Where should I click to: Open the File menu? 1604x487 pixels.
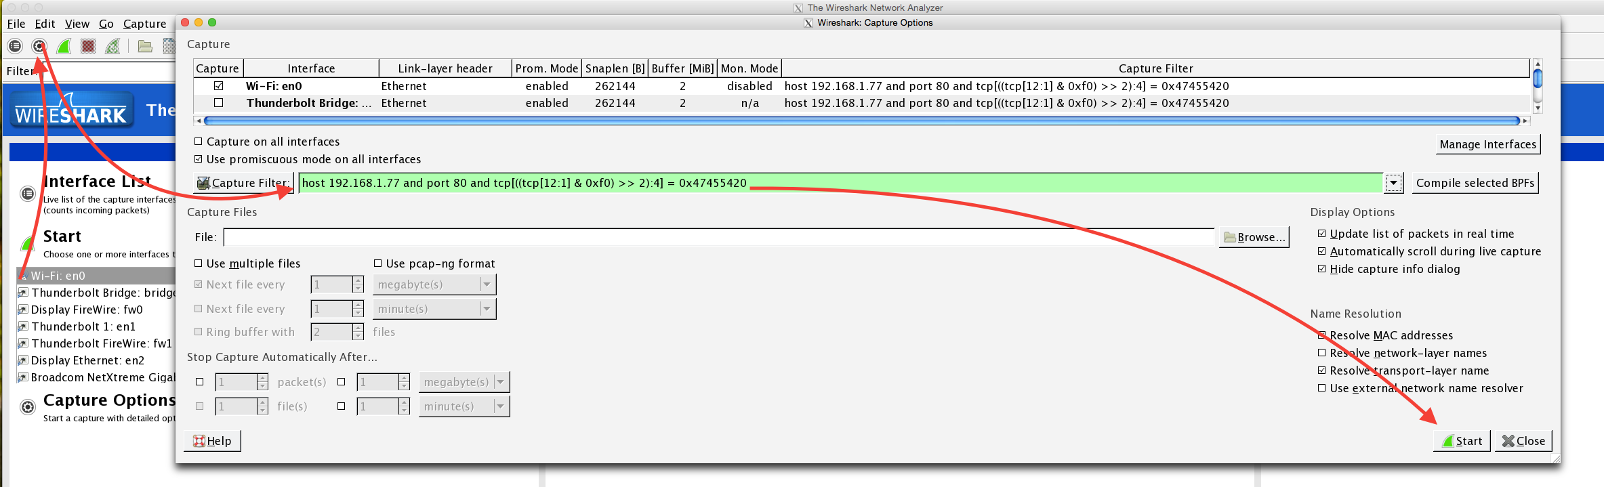click(x=16, y=24)
